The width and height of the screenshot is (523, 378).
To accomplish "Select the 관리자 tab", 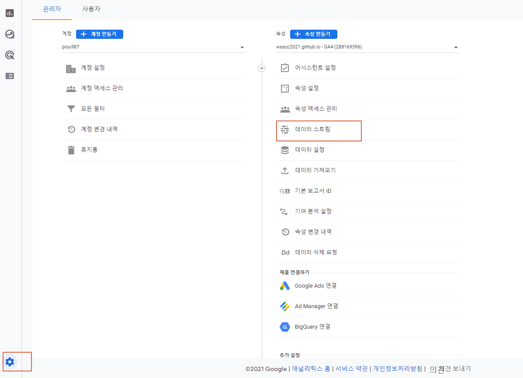I will (x=52, y=9).
